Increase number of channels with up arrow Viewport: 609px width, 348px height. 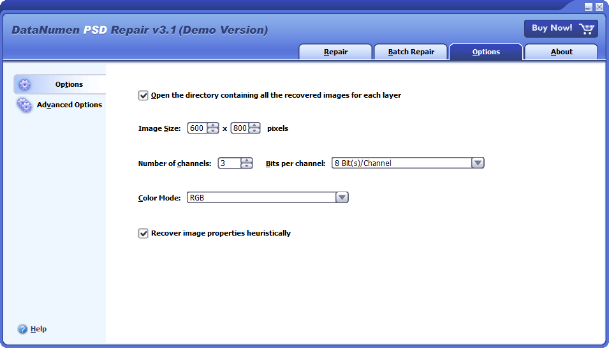(247, 160)
